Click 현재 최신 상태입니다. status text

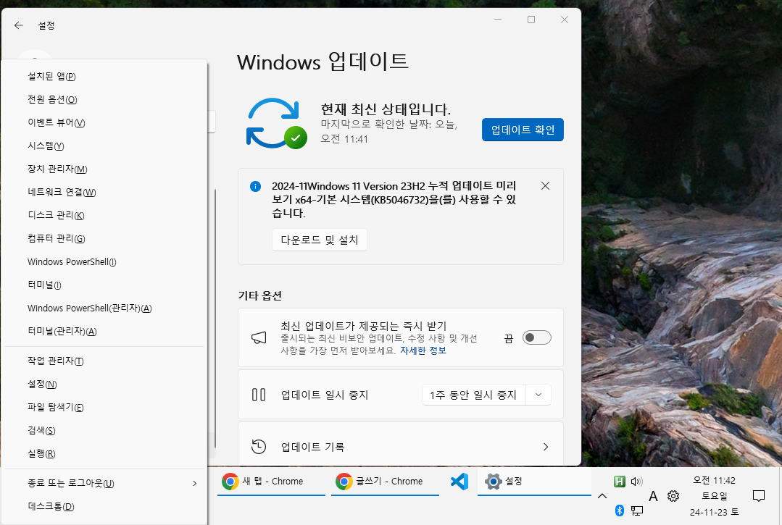tap(386, 109)
